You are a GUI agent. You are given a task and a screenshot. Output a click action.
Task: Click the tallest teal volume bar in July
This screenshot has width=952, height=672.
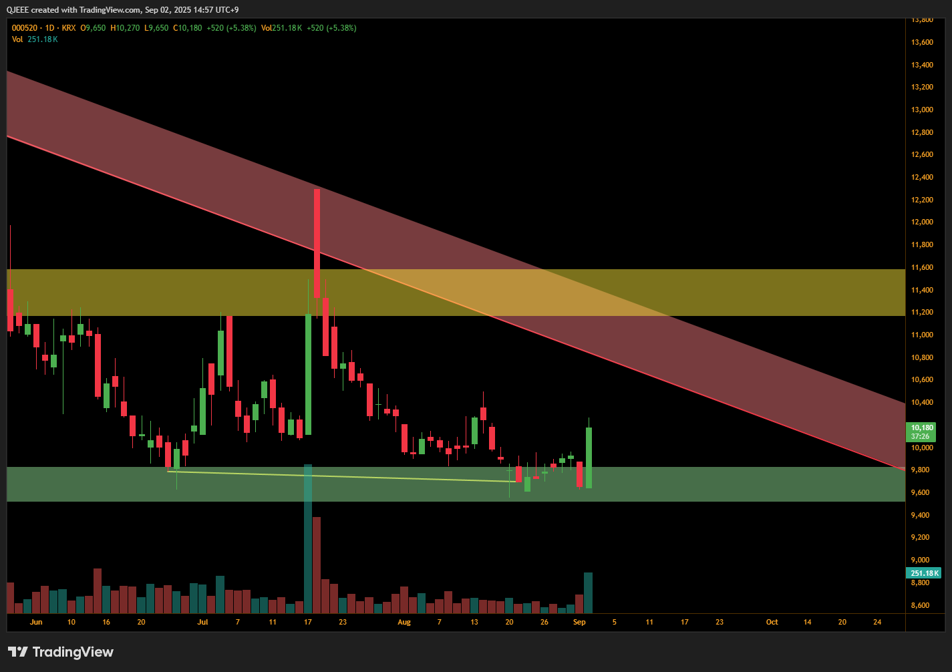pyautogui.click(x=308, y=538)
